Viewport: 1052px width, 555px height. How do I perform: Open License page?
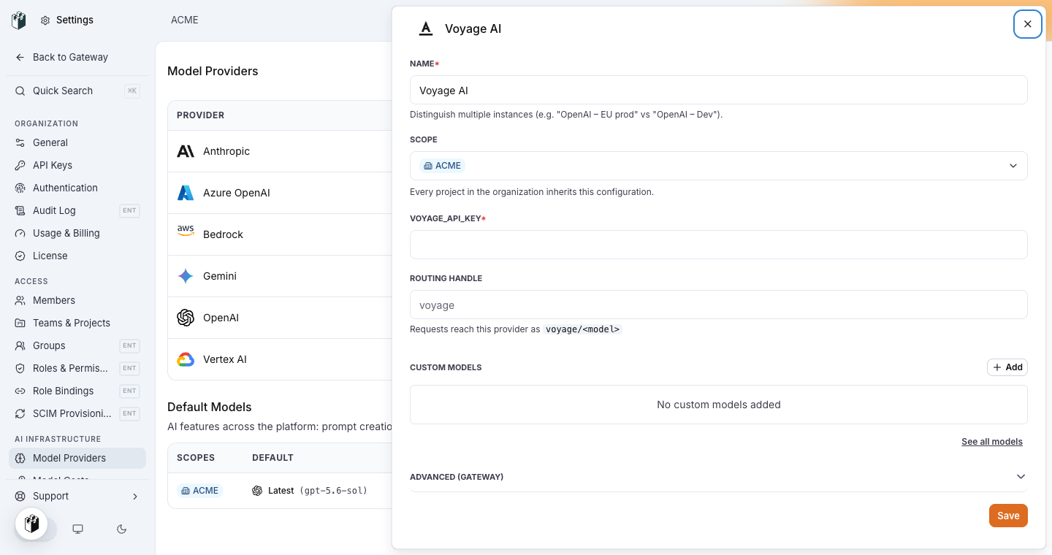pyautogui.click(x=77, y=256)
